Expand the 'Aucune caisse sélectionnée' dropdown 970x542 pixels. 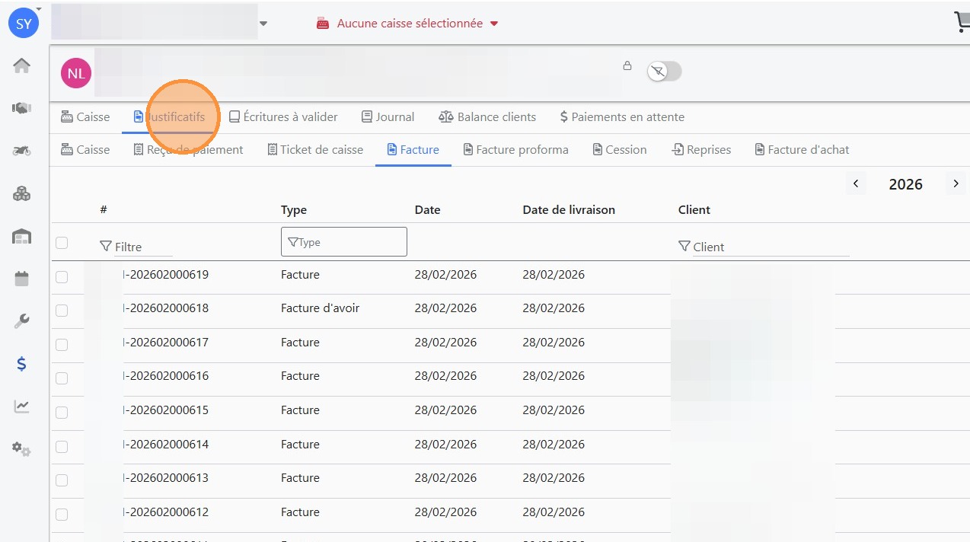pos(408,24)
